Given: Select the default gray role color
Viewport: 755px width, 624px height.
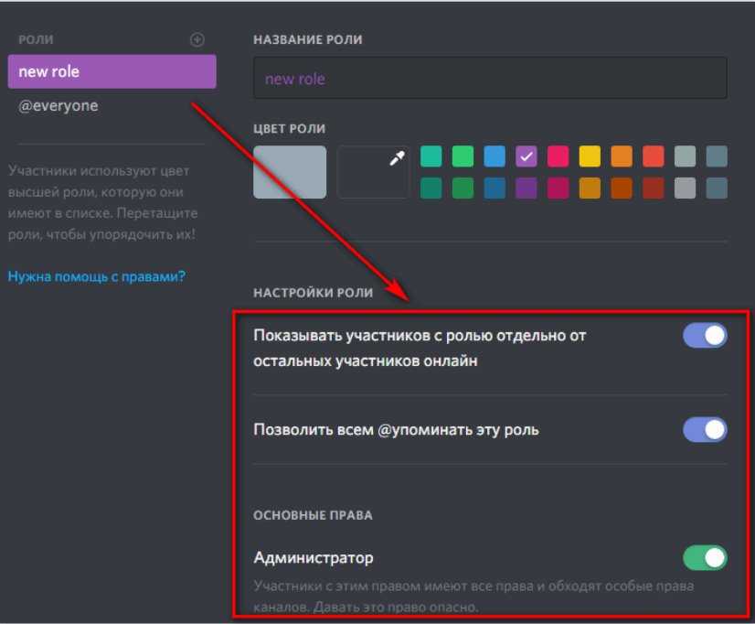Looking at the screenshot, I should click(290, 172).
